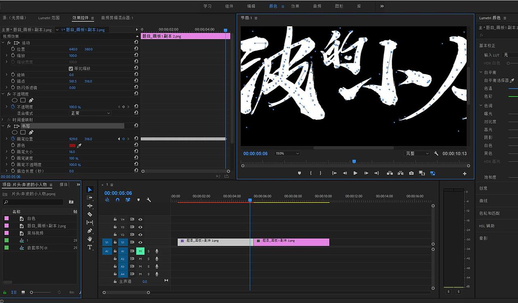
Task: Toggle timeline Snap magnet icon
Action: tap(117, 200)
